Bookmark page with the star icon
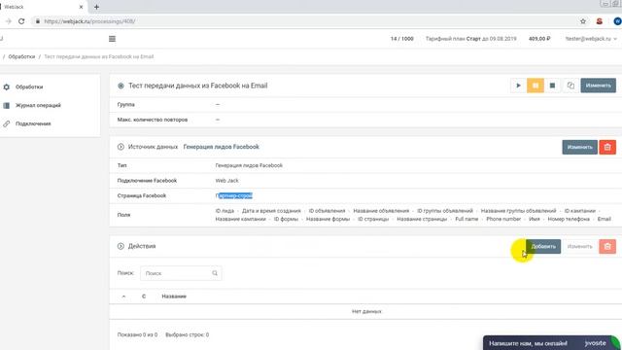Viewport: 622px width, 350px height. pyautogui.click(x=583, y=21)
